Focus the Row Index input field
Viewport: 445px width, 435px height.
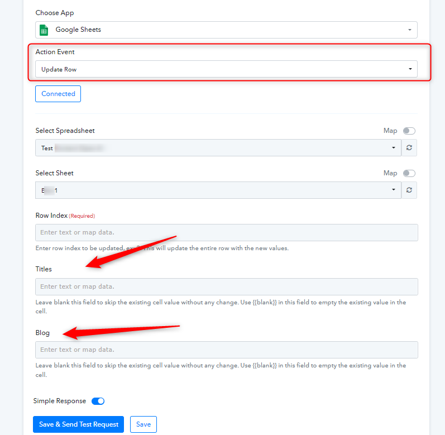pos(227,232)
